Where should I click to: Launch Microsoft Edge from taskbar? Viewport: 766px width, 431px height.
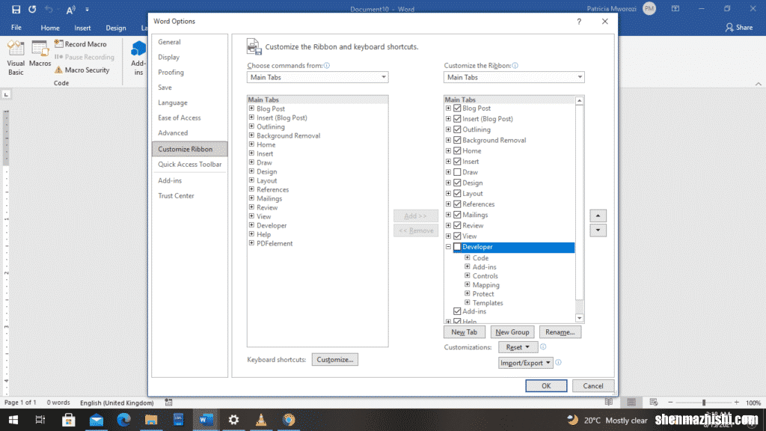pos(123,420)
